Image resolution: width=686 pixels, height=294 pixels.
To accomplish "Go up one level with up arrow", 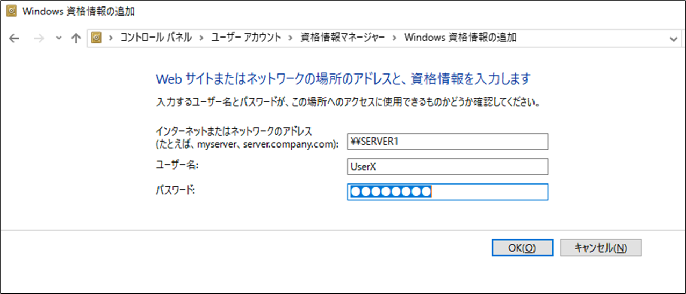I will pyautogui.click(x=76, y=38).
